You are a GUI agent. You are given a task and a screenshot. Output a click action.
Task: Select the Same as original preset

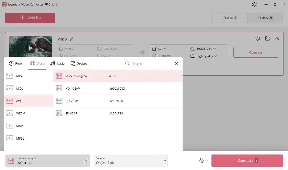point(118,76)
